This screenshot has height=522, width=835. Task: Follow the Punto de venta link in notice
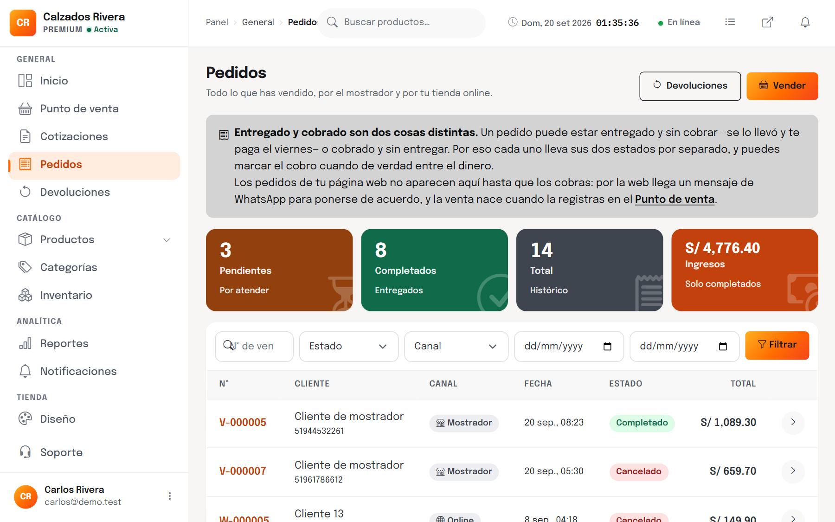click(674, 199)
